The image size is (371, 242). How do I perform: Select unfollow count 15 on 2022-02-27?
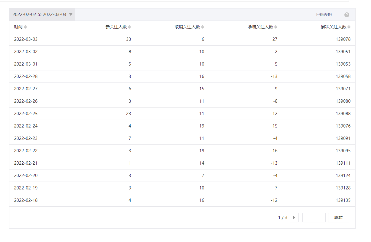tap(202, 89)
